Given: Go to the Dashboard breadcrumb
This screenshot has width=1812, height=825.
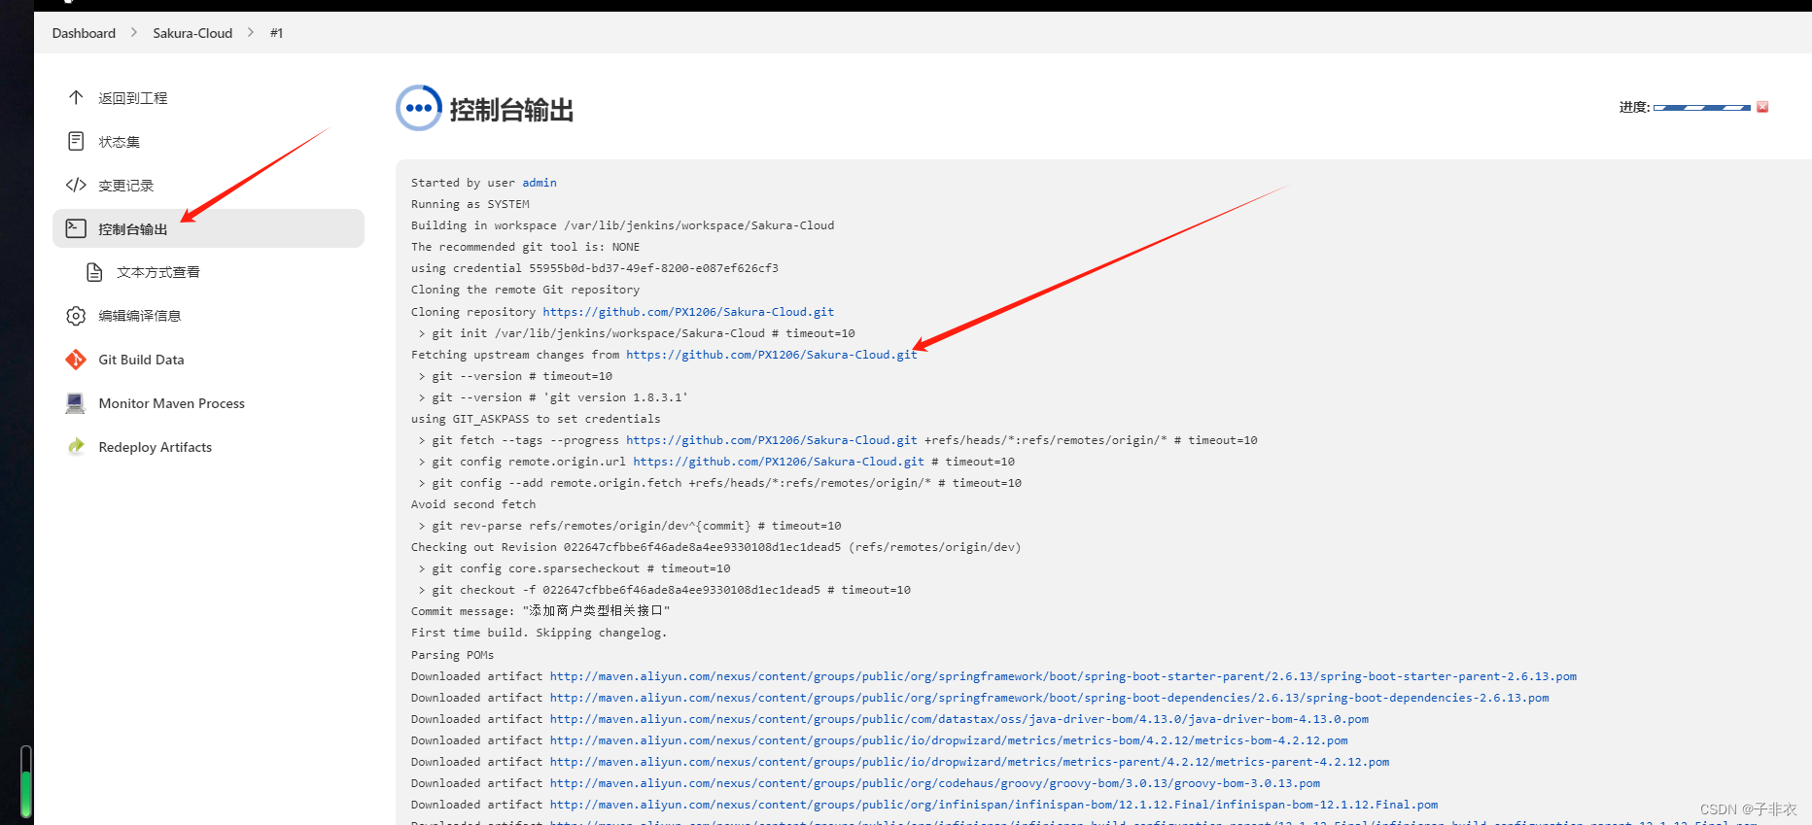Looking at the screenshot, I should [84, 33].
